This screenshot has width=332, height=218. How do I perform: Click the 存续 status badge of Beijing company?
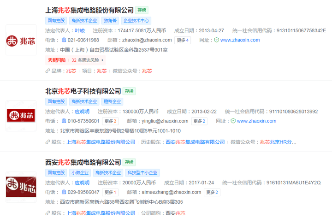pyautogui.click(x=129, y=91)
